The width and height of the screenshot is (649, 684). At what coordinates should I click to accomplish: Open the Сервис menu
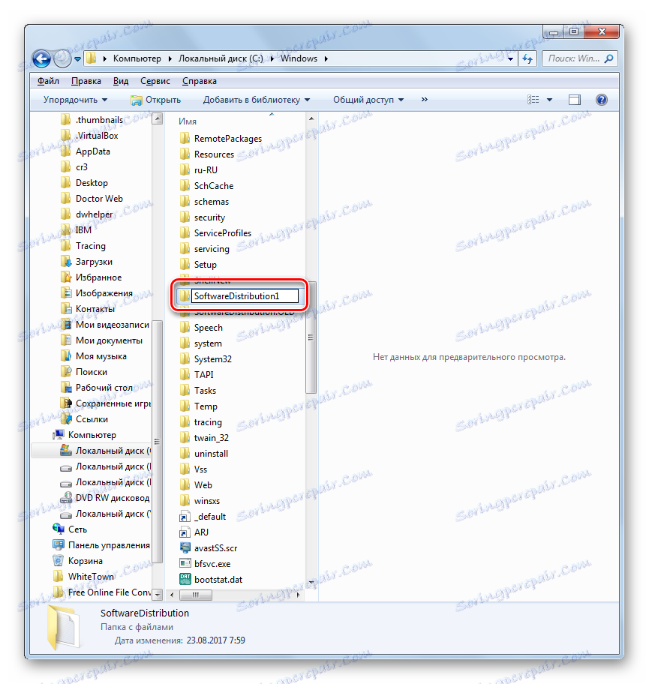click(155, 81)
